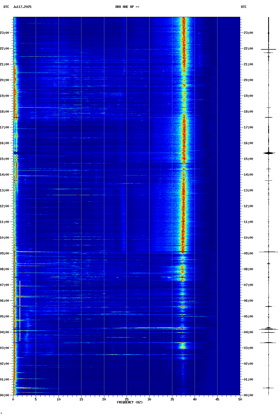The height and width of the screenshot is (416, 280).
Task: Click "13:00" on the left time axis
Action: pyautogui.click(x=4, y=190)
